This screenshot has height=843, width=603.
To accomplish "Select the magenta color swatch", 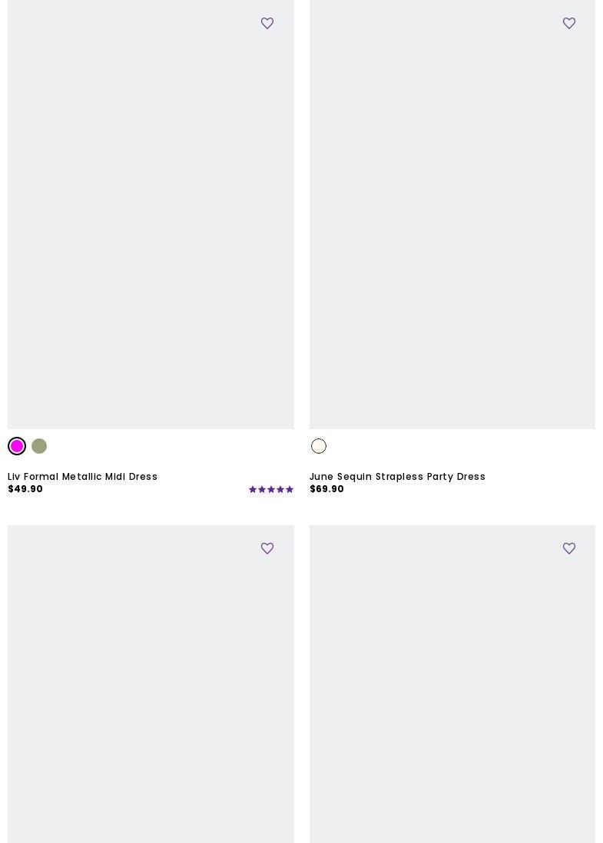I will pyautogui.click(x=17, y=446).
